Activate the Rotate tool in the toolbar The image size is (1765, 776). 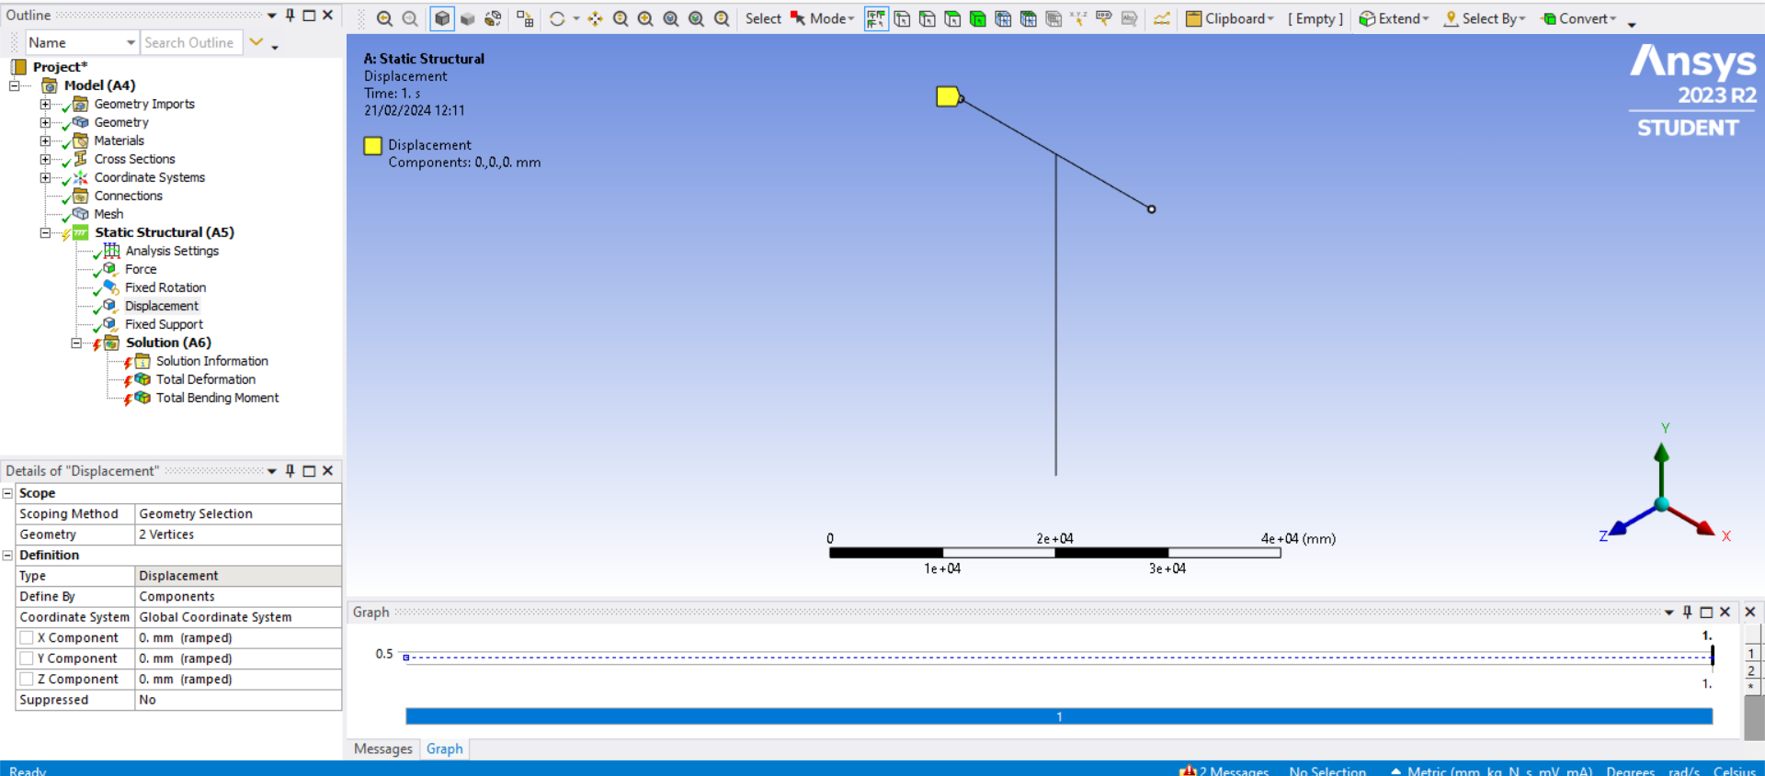pyautogui.click(x=557, y=18)
